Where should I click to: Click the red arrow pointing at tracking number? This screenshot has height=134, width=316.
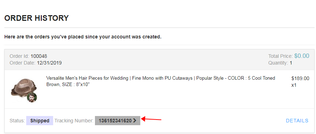point(151,119)
